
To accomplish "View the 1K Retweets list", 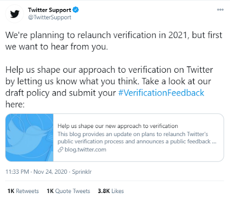I will tap(23, 191).
